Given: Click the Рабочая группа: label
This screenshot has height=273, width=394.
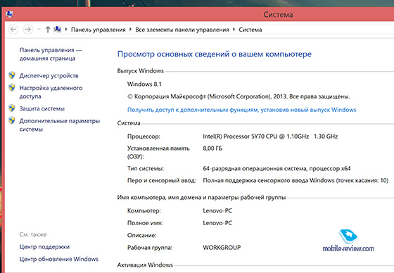Looking at the screenshot, I should [150, 248].
